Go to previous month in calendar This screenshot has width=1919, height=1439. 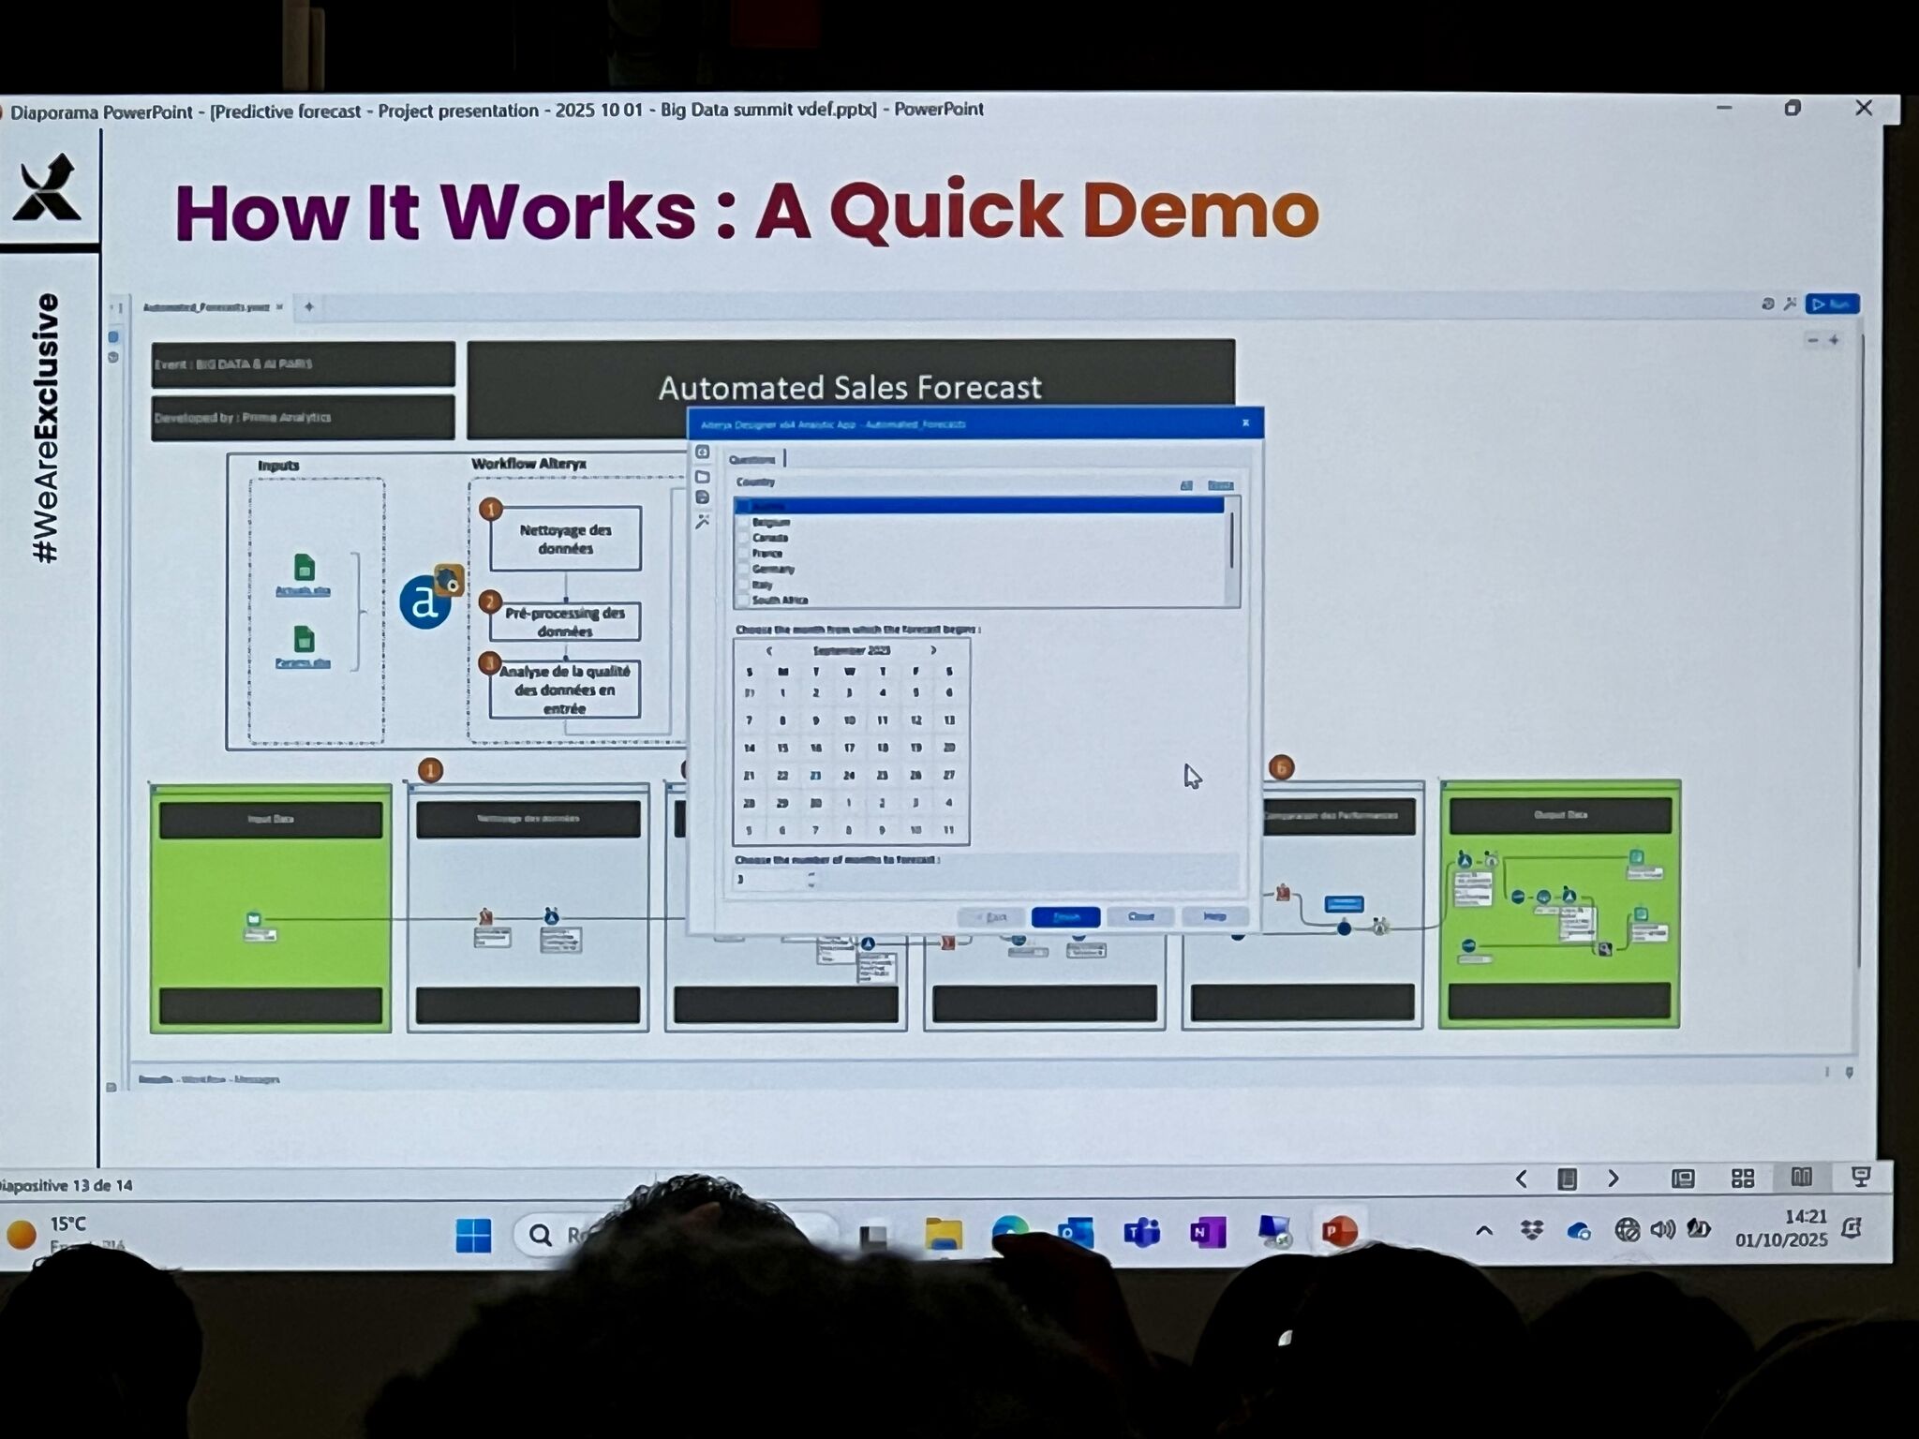769,650
